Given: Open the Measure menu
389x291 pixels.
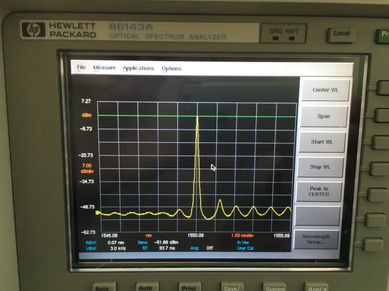Looking at the screenshot, I should (104, 67).
